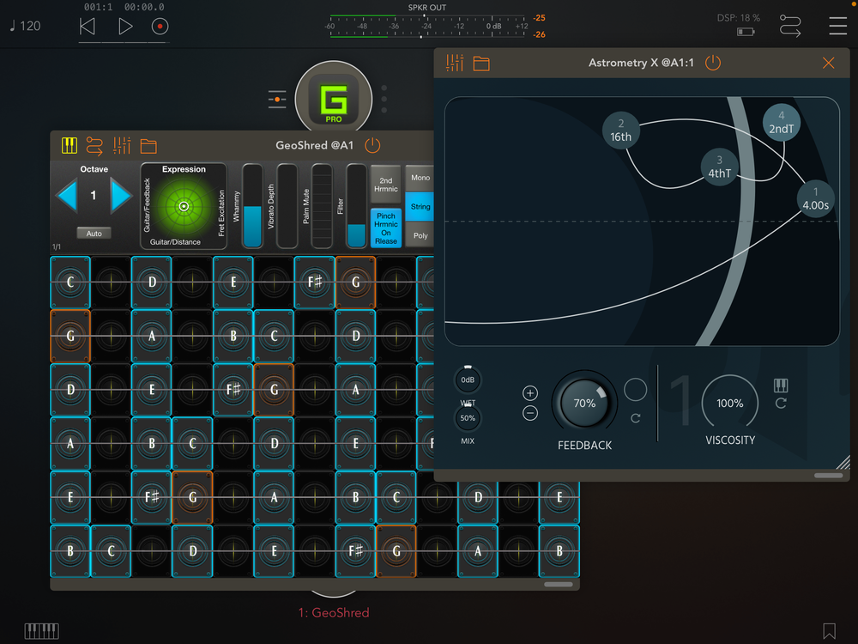Open GeoShred window routing icon
858x644 pixels.
pyautogui.click(x=94, y=146)
